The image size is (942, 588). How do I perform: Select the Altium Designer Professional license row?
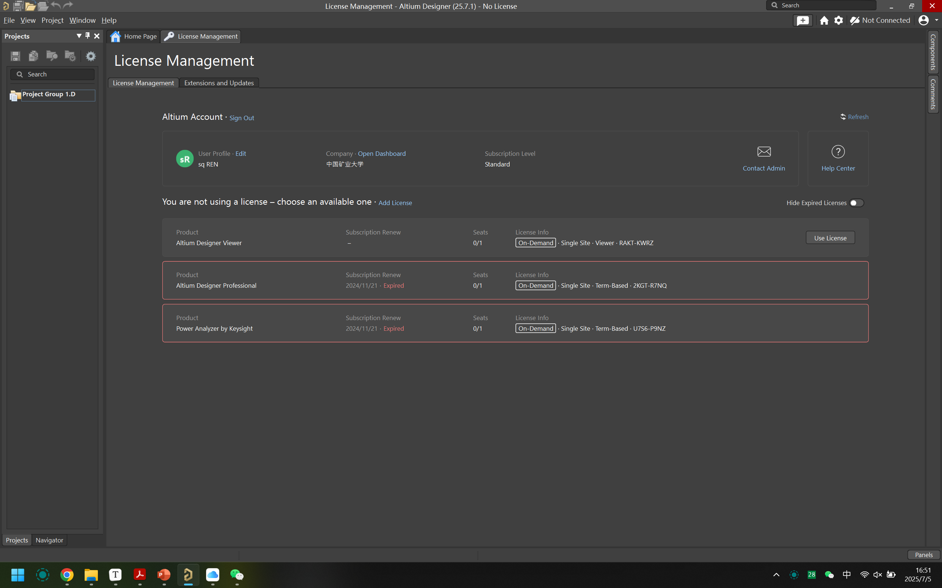[x=515, y=280]
